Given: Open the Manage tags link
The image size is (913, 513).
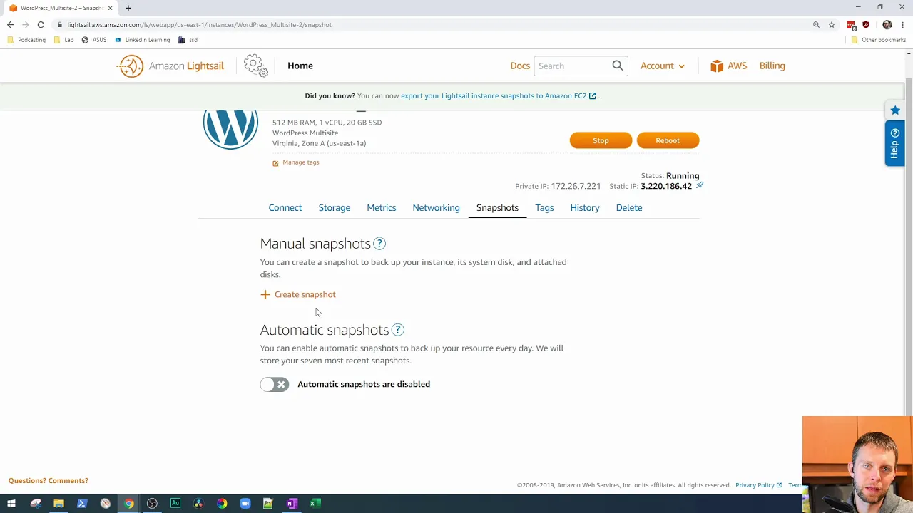Looking at the screenshot, I should tap(301, 162).
